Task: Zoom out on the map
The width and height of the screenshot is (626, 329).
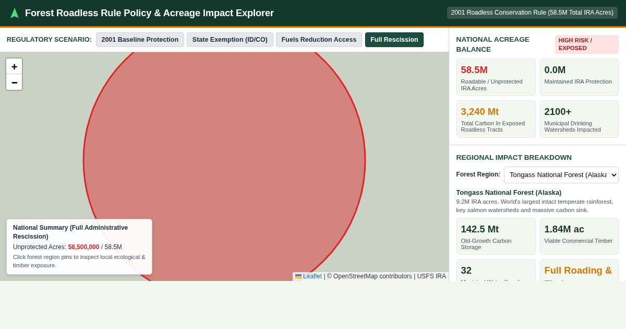Action: (x=14, y=82)
